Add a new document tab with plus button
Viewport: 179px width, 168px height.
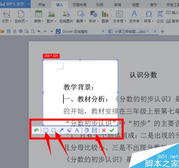(163, 32)
